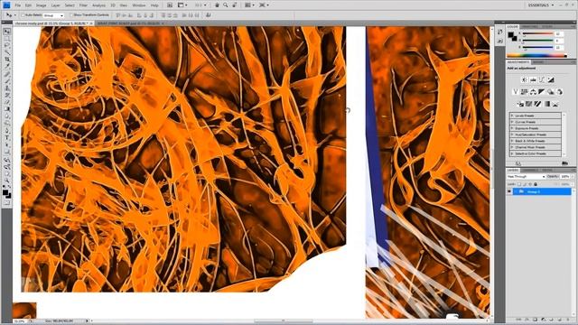Image resolution: width=578 pixels, height=325 pixels.
Task: Open the Window menu
Action: (x=139, y=5)
